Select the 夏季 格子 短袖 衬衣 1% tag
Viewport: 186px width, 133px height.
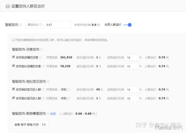tap(30, 125)
